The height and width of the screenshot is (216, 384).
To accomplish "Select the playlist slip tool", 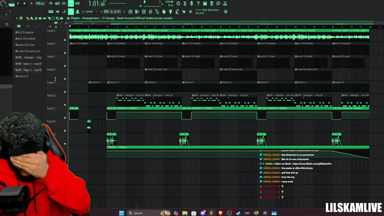I will pyautogui.click(x=45, y=18).
